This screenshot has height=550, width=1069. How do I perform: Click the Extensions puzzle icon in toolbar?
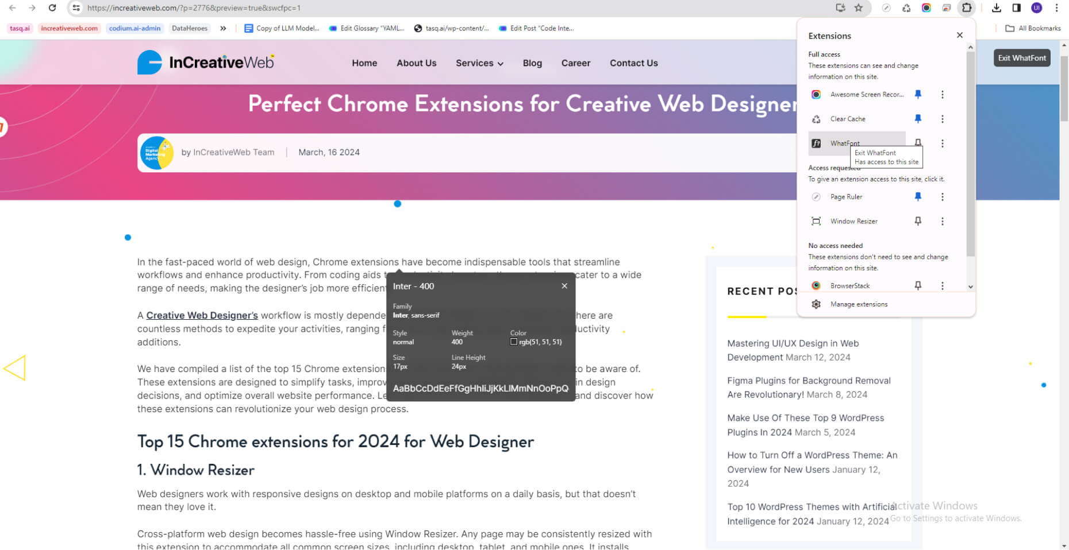(967, 8)
